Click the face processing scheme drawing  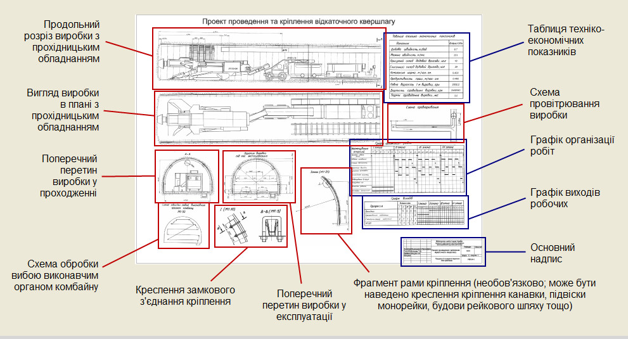(x=184, y=224)
